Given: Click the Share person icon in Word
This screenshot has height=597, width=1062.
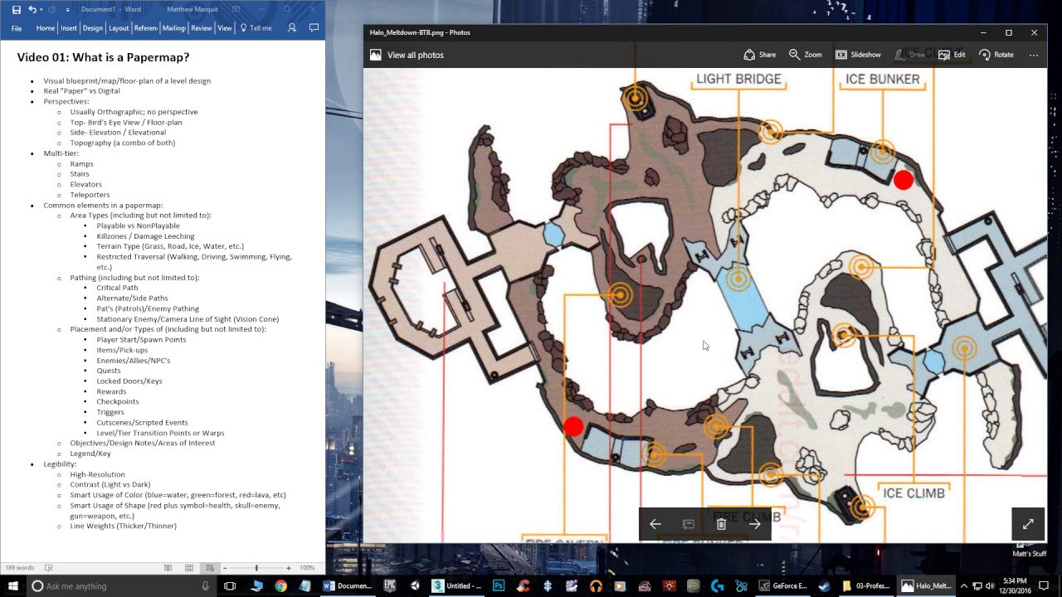Looking at the screenshot, I should tap(292, 28).
